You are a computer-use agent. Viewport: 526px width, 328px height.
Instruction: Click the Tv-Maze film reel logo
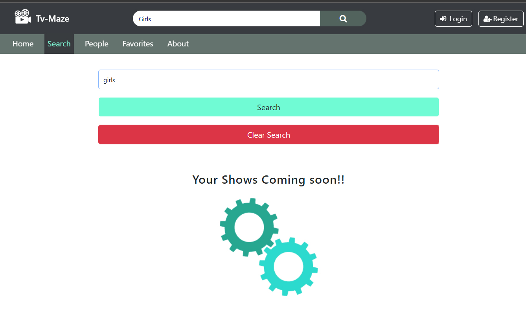[x=22, y=17]
